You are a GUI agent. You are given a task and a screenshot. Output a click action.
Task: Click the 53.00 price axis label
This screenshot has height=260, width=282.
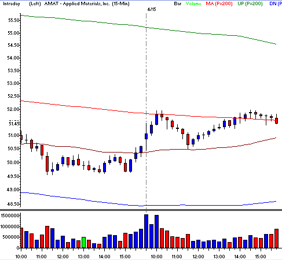tap(13, 83)
